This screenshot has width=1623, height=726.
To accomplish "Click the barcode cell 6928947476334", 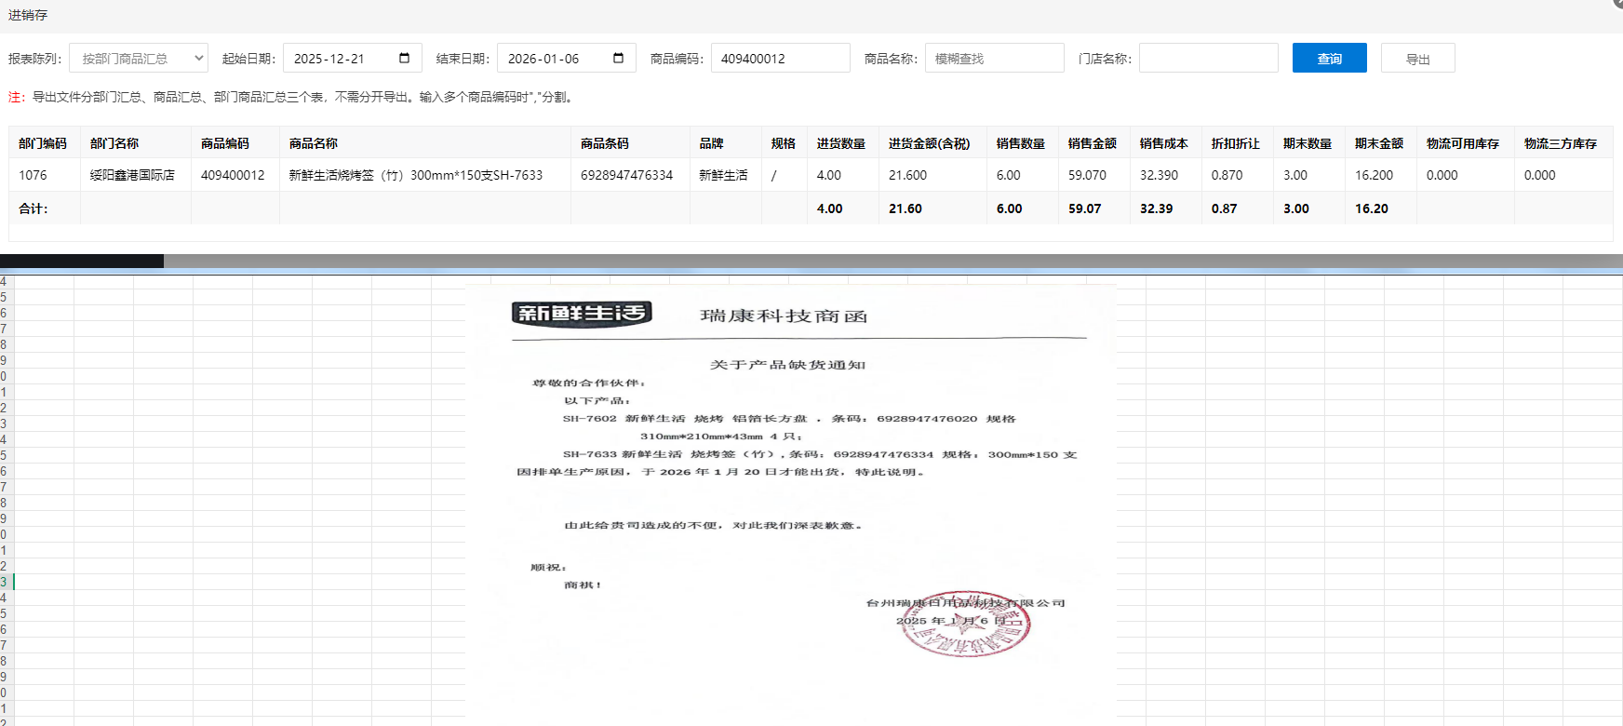I will pos(626,175).
